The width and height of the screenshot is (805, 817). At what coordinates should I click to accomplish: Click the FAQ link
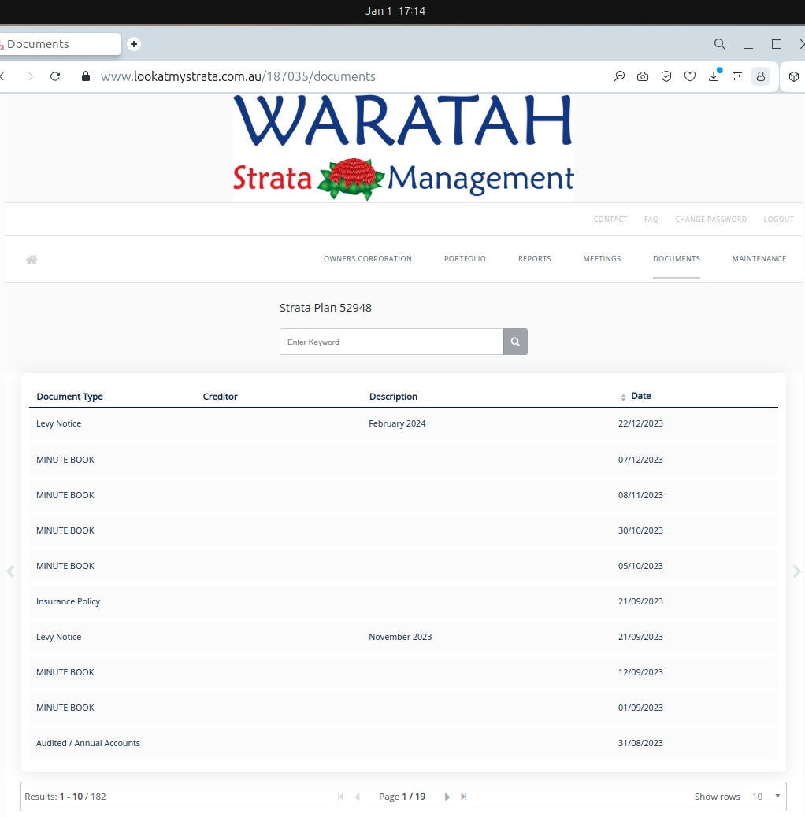click(651, 220)
